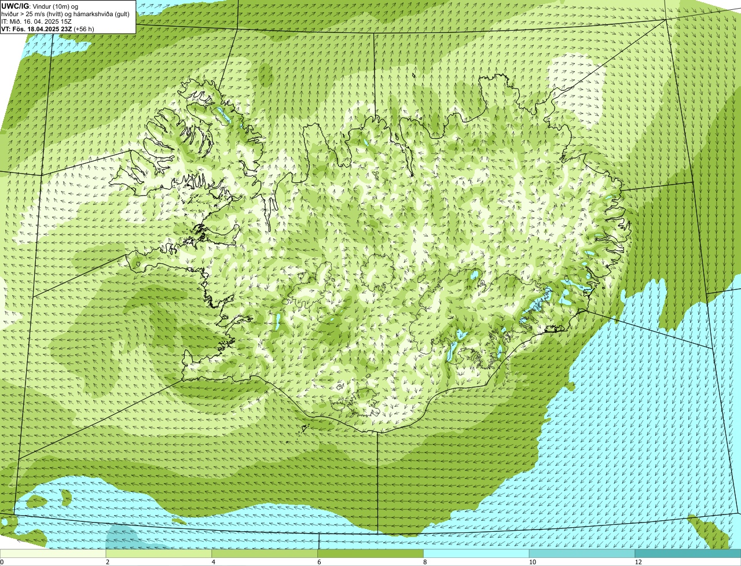Image resolution: width=741 pixels, height=566 pixels.
Task: Click the 0–2 m/s palest legend swatch
Action: [53, 554]
